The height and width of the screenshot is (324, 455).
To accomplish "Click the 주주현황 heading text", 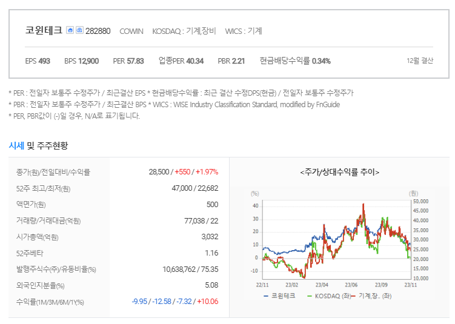I will [x=52, y=145].
